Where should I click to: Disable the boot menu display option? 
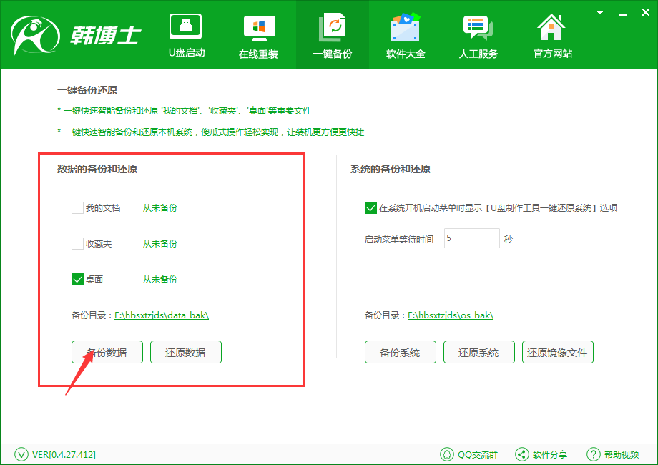(371, 207)
